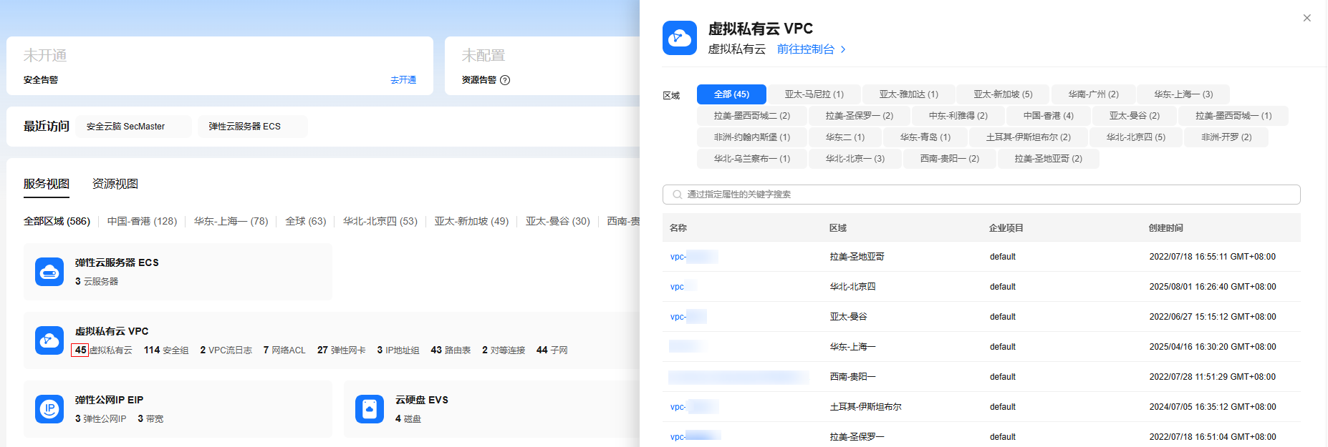Select region filter 华东二 (1)
This screenshot has width=1328, height=447.
pyautogui.click(x=845, y=137)
